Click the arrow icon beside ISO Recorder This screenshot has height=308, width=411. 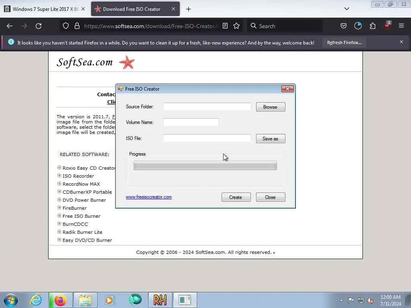coord(59,176)
